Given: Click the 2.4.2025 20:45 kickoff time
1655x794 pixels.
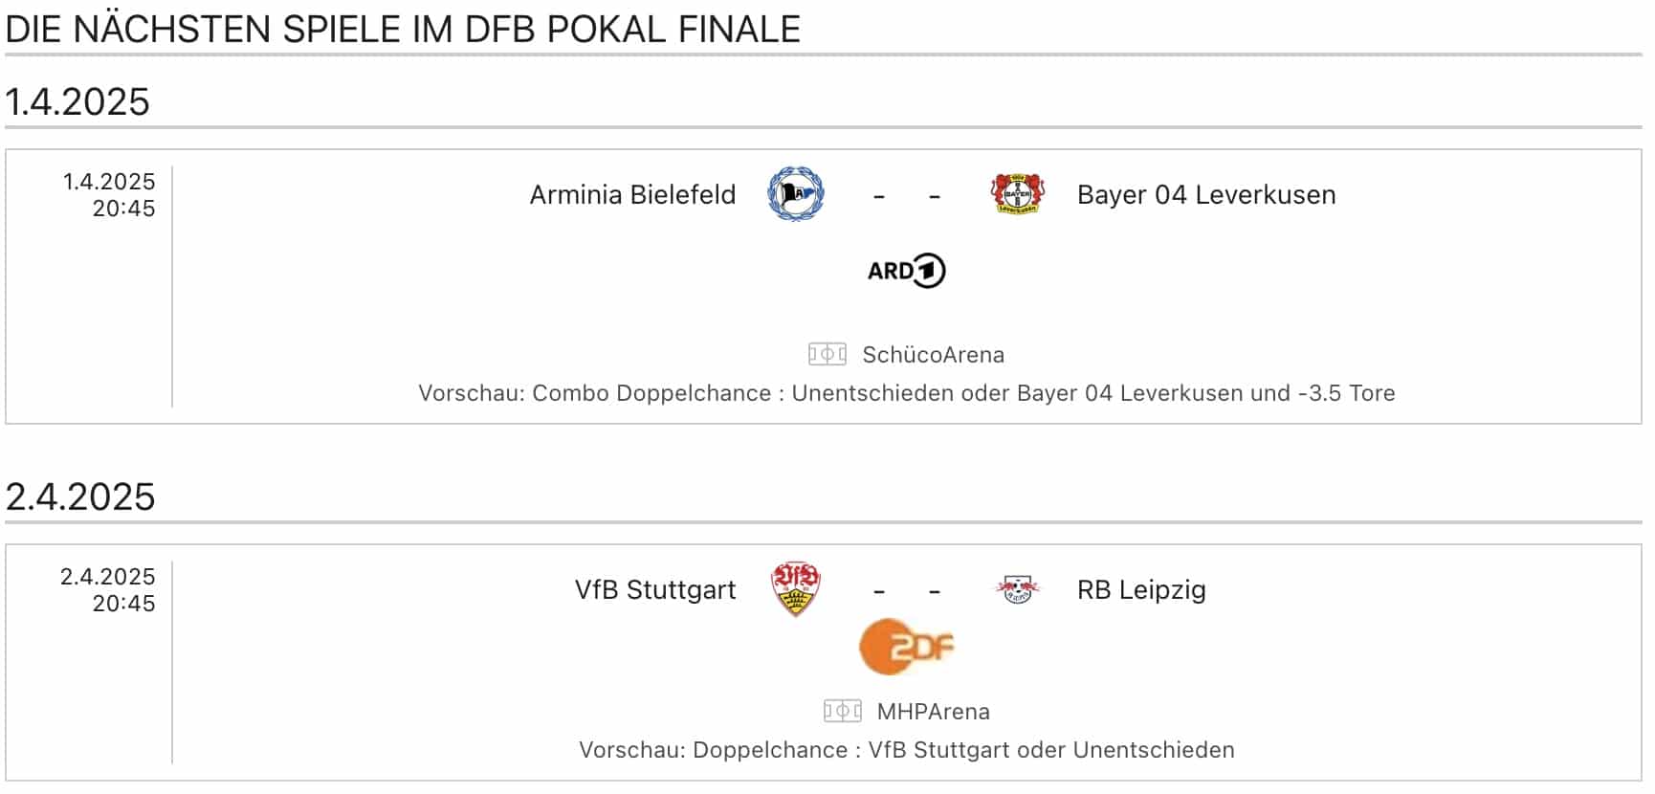Looking at the screenshot, I should pyautogui.click(x=108, y=590).
